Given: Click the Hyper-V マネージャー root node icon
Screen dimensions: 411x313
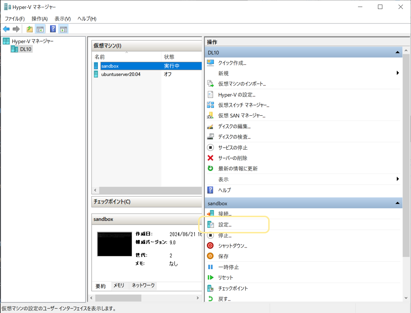Looking at the screenshot, I should click(6, 41).
